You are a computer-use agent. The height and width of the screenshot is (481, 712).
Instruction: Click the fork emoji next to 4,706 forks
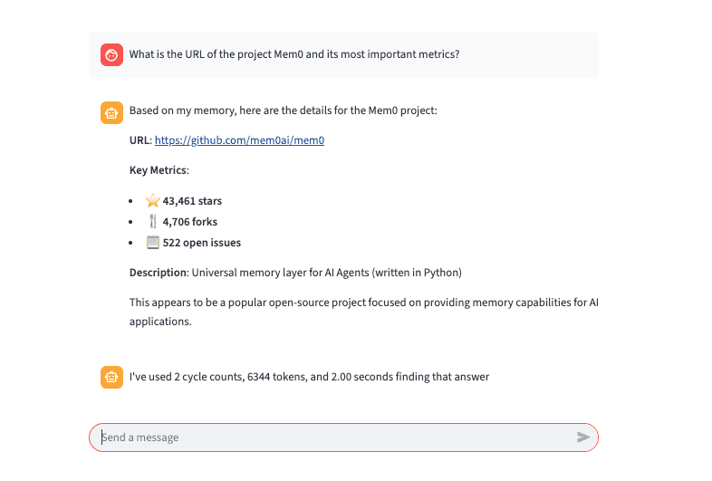[x=153, y=221]
